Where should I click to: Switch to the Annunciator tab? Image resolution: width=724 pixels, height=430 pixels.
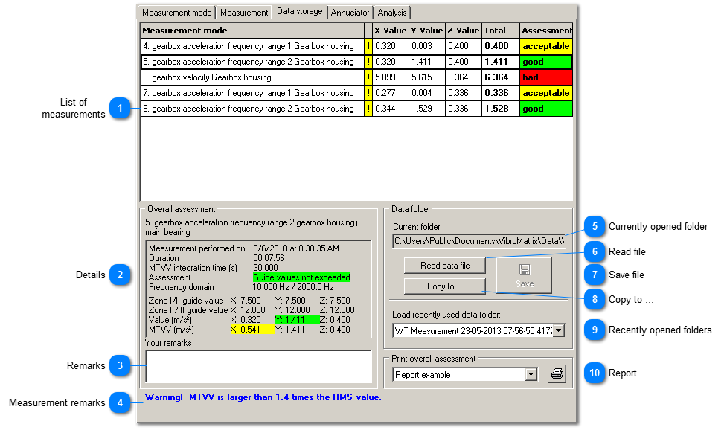350,13
